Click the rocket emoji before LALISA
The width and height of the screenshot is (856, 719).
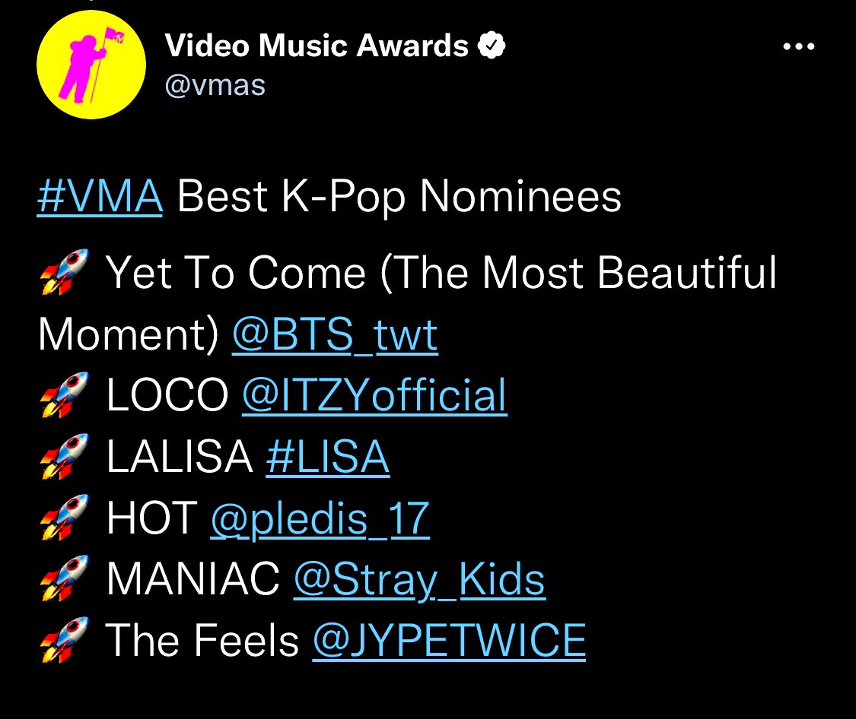[x=65, y=456]
